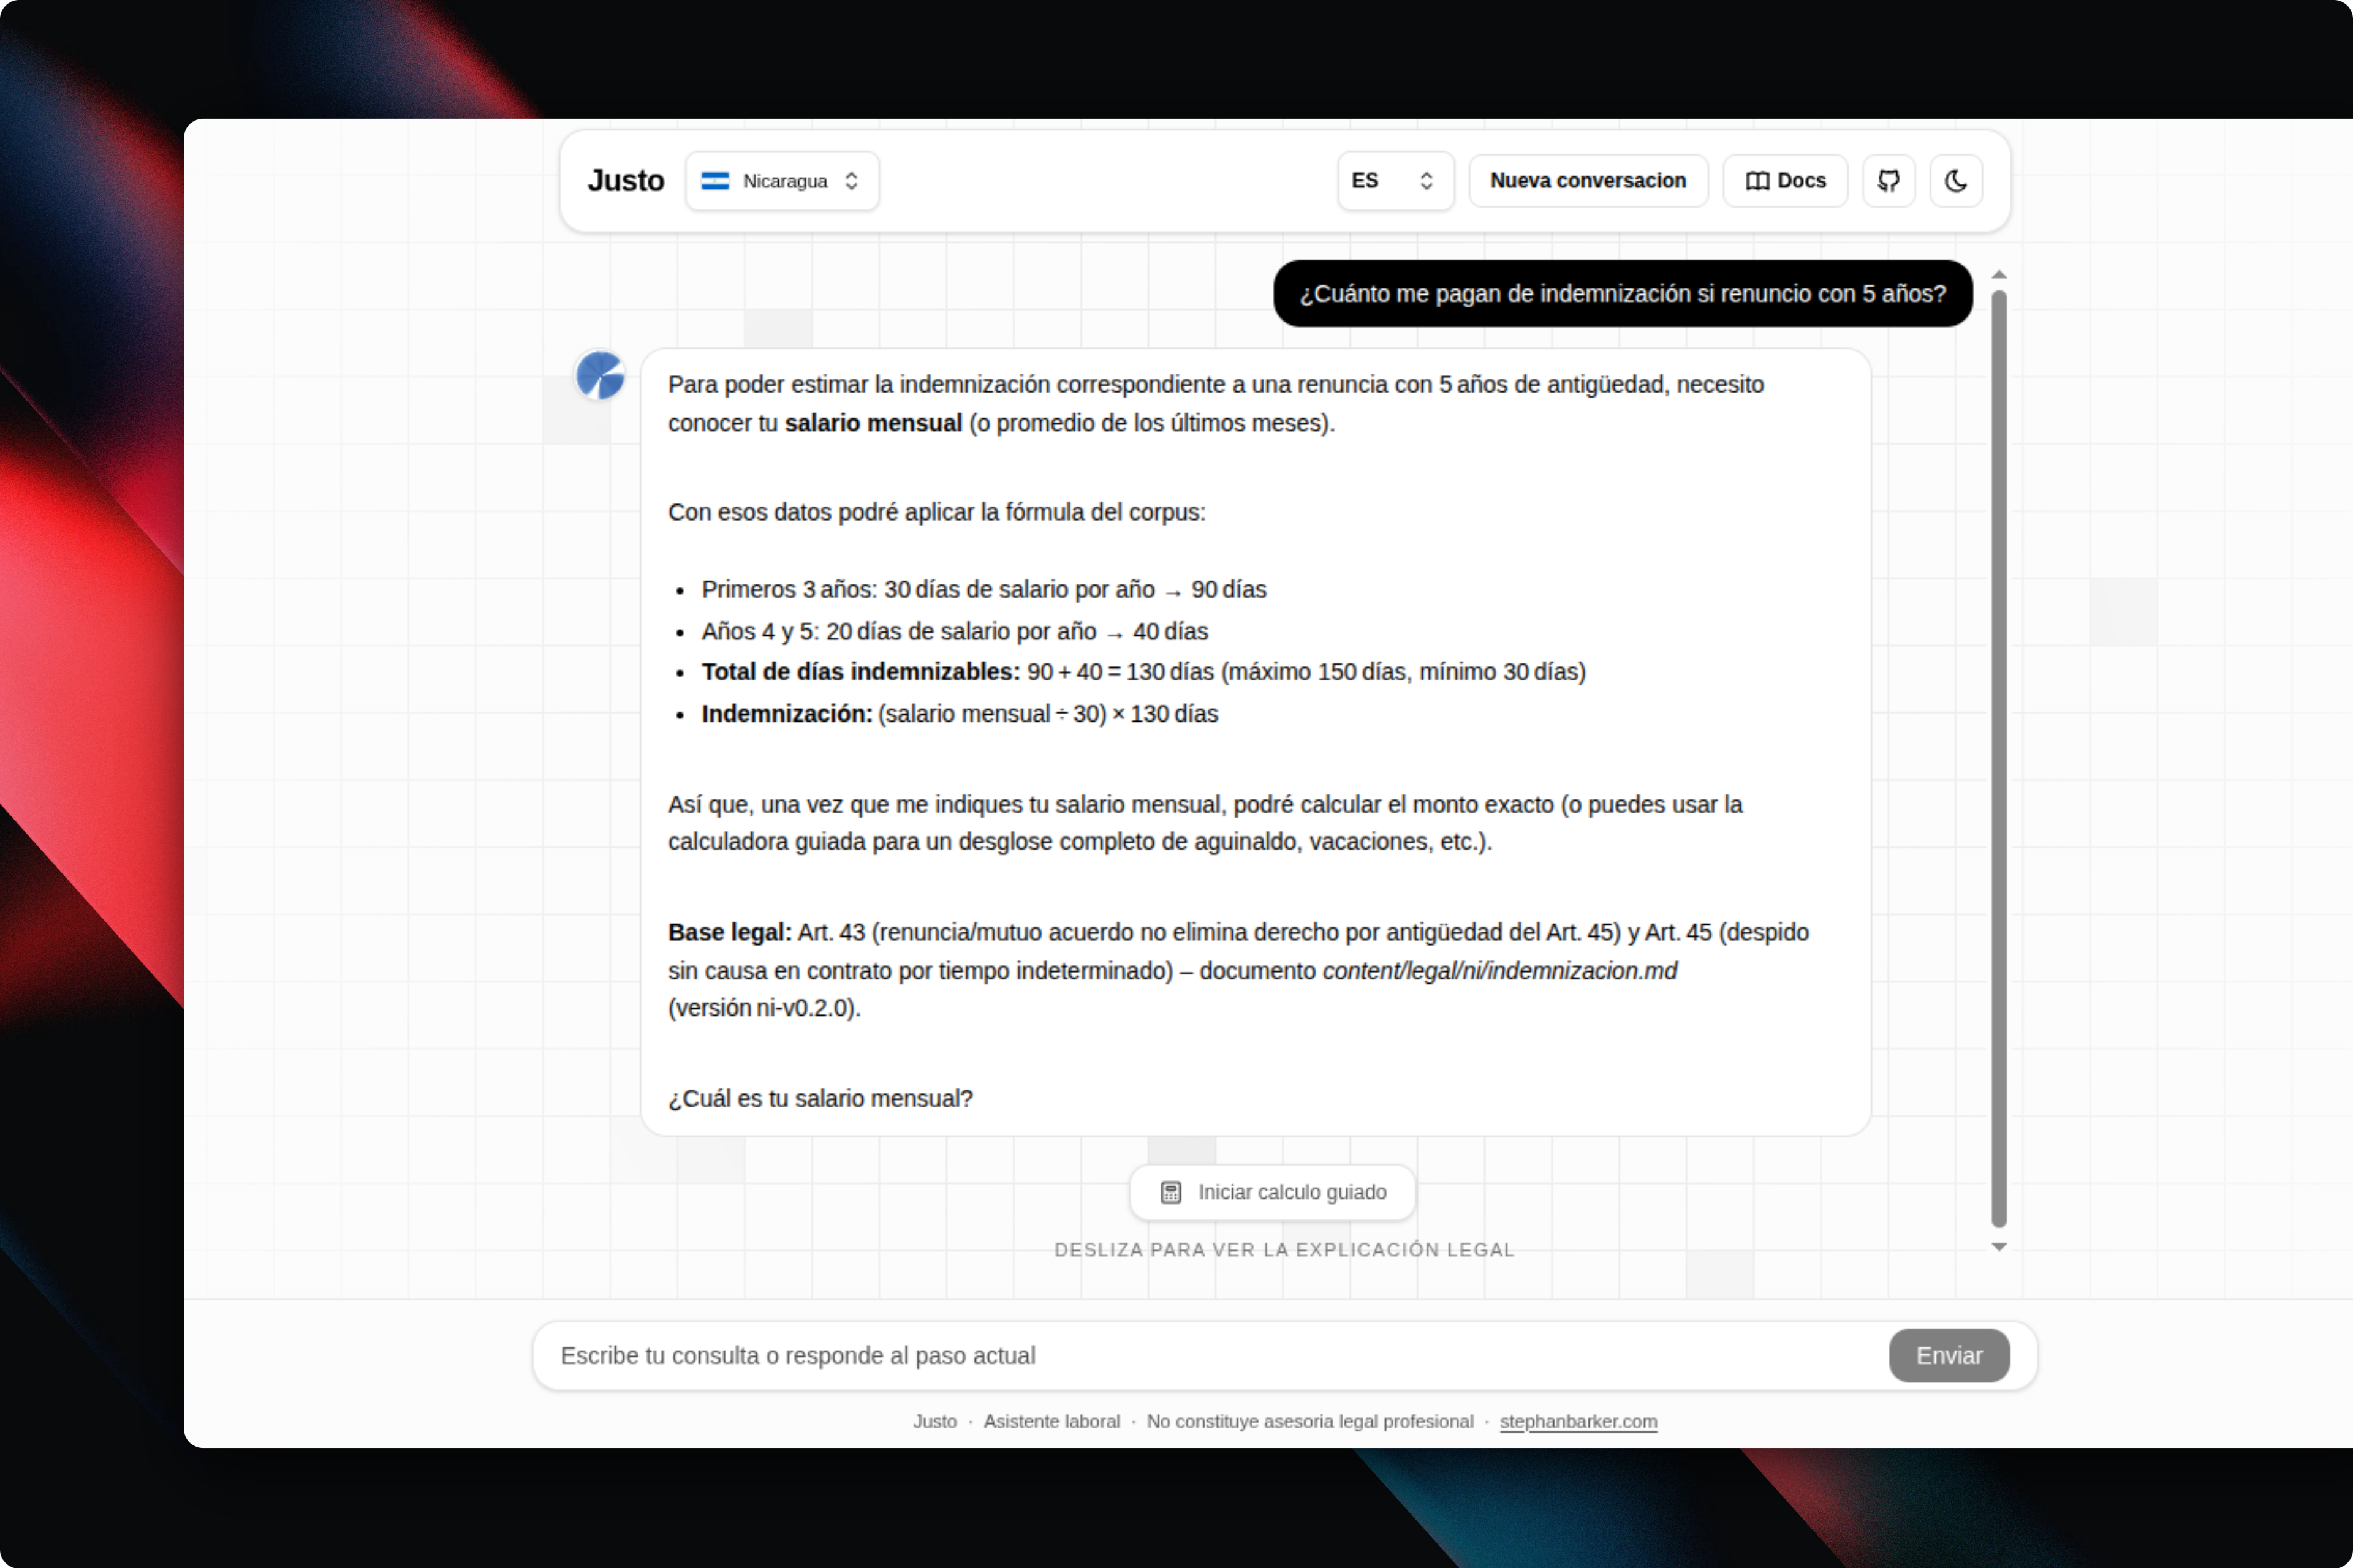Click the bold 'salario mensual' text

click(873, 423)
